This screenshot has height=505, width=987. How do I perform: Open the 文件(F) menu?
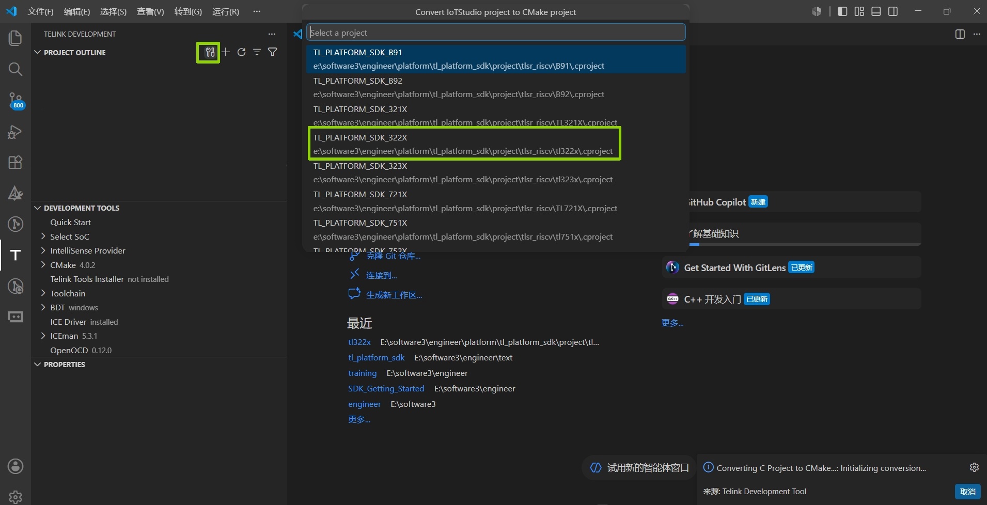(x=40, y=11)
